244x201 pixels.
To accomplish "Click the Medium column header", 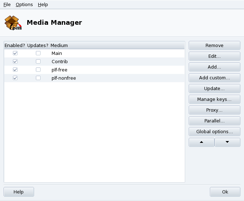I will pos(59,45).
